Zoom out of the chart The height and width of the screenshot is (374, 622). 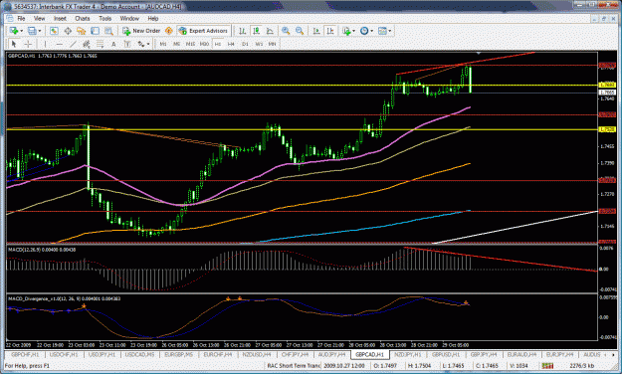tap(300, 31)
